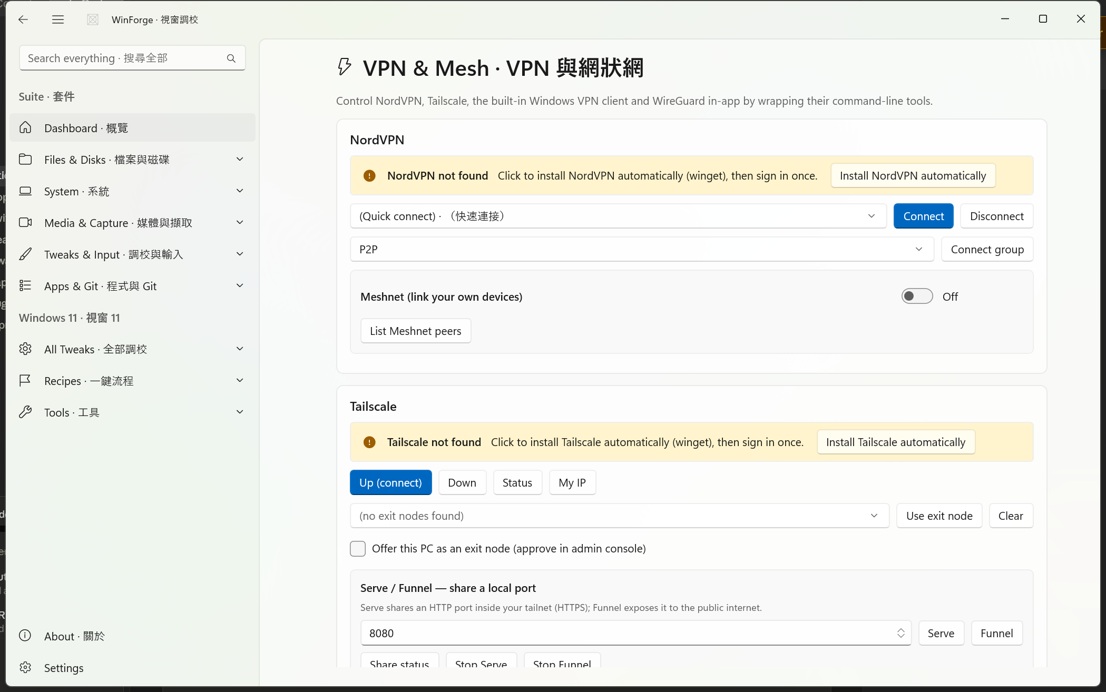
Task: Select Tools · 工具 sidebar item
Action: pos(132,412)
